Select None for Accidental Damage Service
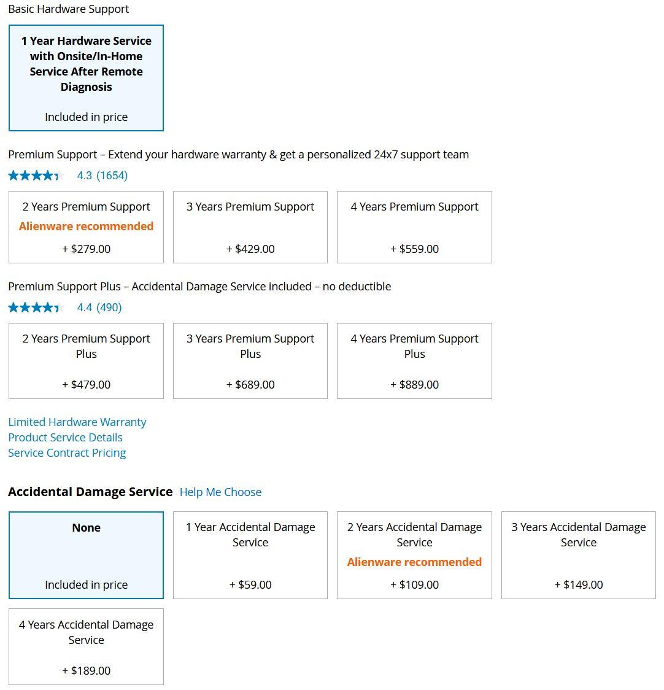This screenshot has width=664, height=690. [x=86, y=555]
